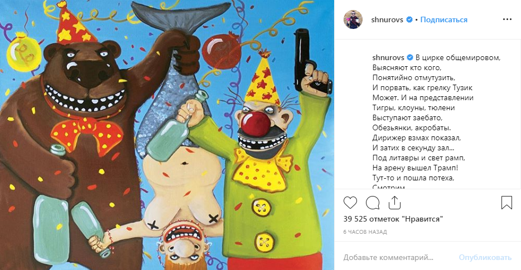The image size is (521, 270).
Task: Share the post using share icon
Action: (x=394, y=202)
